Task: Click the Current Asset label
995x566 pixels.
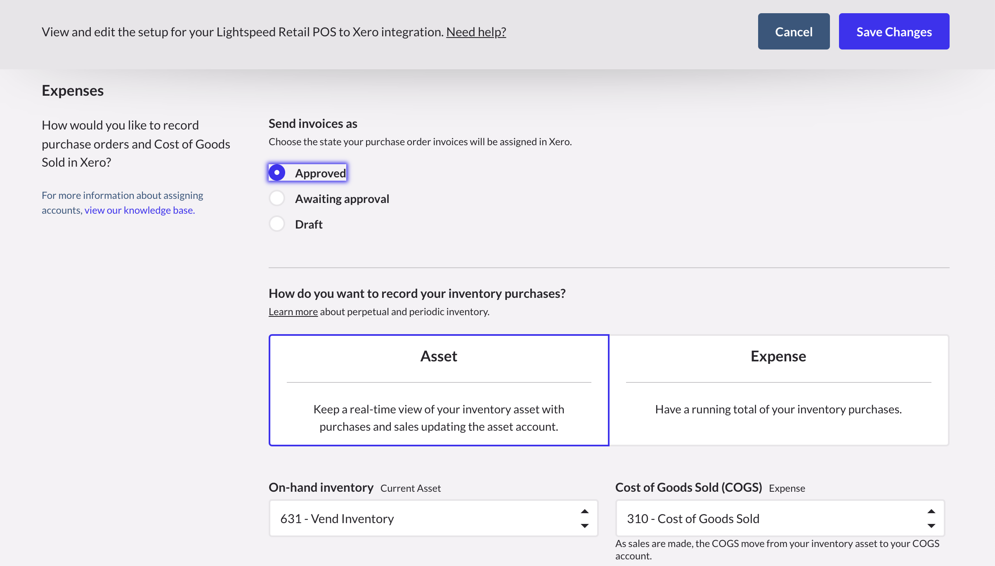Action: [x=411, y=488]
